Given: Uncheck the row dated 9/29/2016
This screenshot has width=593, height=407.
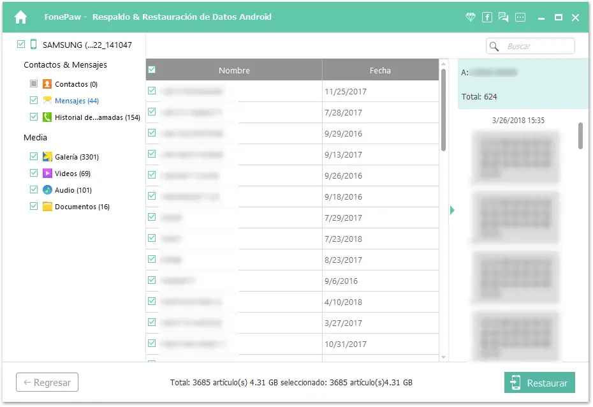Looking at the screenshot, I should click(152, 133).
